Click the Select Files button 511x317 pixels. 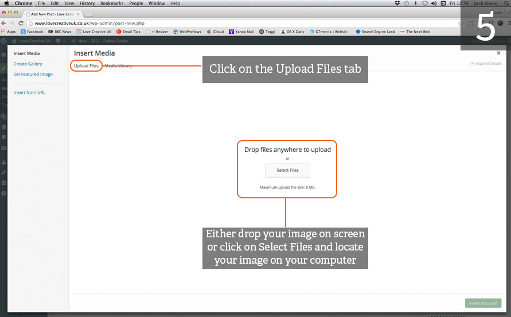point(287,170)
